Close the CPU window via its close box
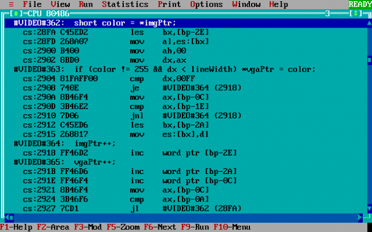The width and height of the screenshot is (372, 232). pos(16,13)
